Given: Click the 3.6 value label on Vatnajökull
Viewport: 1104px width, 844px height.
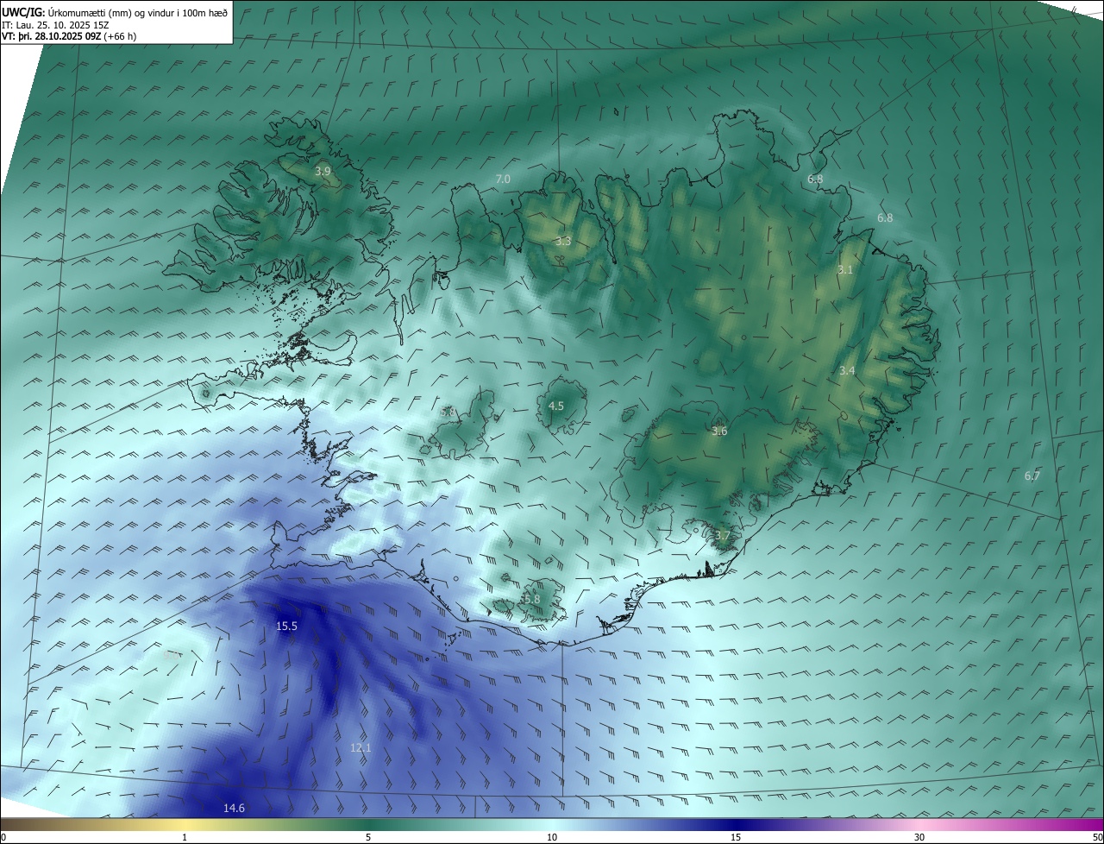Looking at the screenshot, I should coord(719,431).
